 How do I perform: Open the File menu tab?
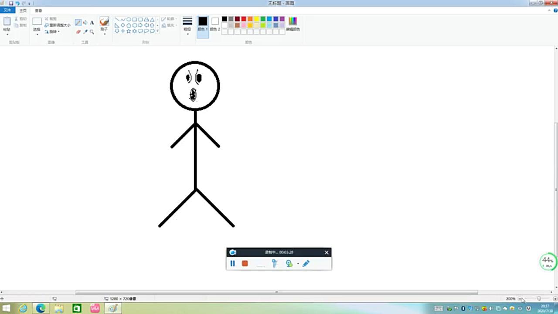tap(7, 10)
